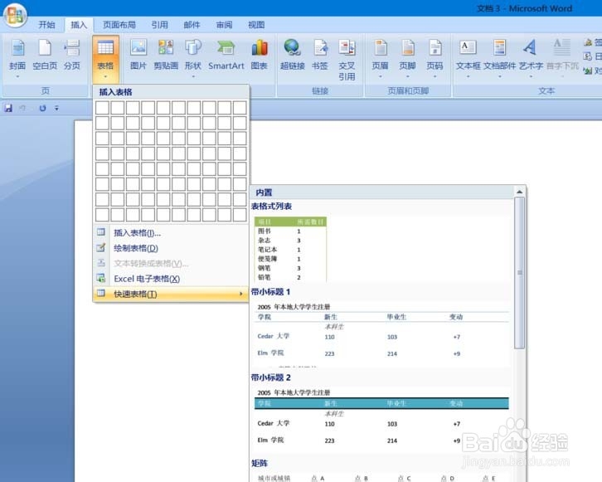Insert a cross-reference (交叉引用)
Image resolution: width=602 pixels, height=482 pixels.
[x=347, y=60]
